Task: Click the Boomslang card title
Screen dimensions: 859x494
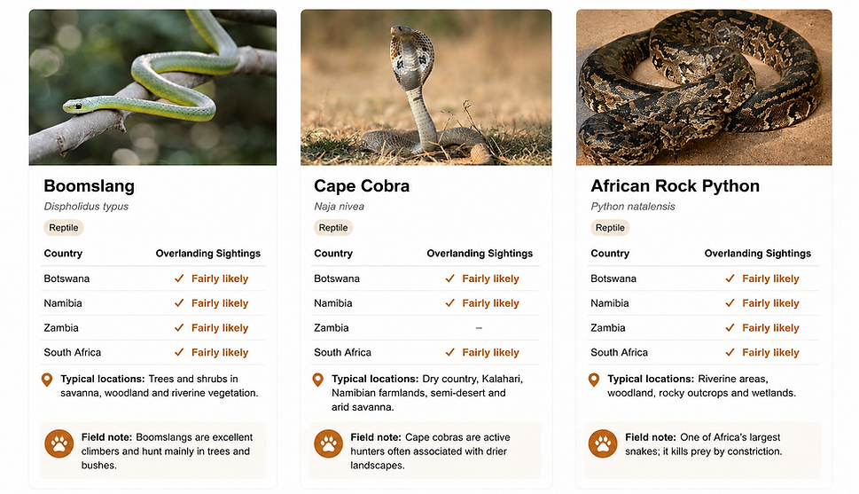Action: point(90,186)
